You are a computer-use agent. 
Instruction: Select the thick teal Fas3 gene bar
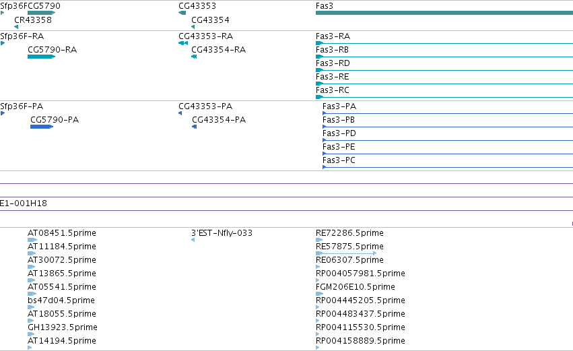click(x=444, y=13)
